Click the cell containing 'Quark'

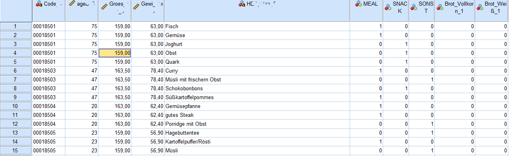[257, 62]
